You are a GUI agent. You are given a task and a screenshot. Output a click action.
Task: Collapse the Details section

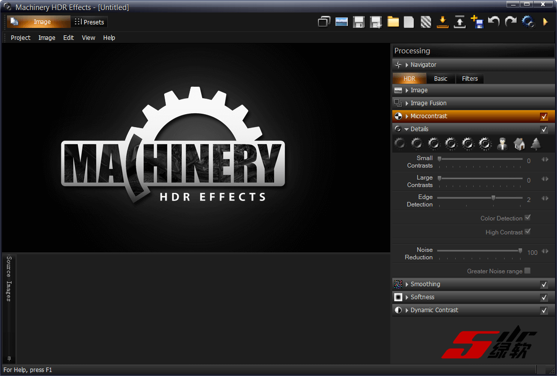coord(407,129)
